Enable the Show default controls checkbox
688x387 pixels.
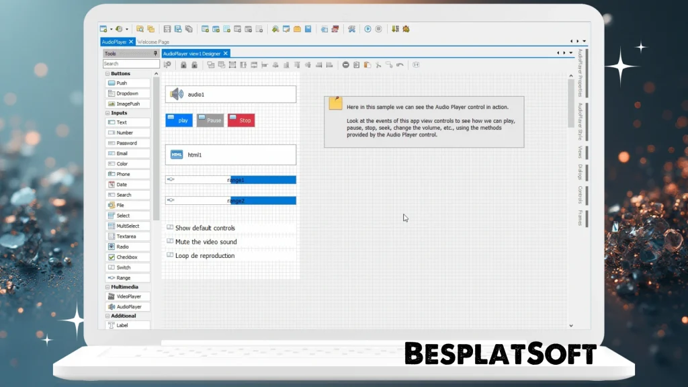169,228
